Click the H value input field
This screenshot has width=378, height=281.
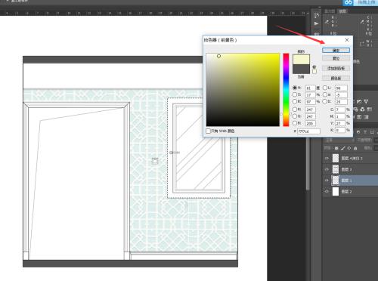[x=311, y=88]
